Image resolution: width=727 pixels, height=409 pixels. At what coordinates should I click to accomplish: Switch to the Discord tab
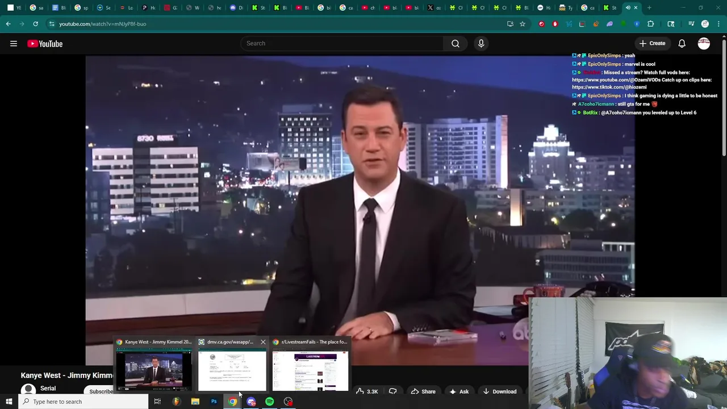click(236, 7)
